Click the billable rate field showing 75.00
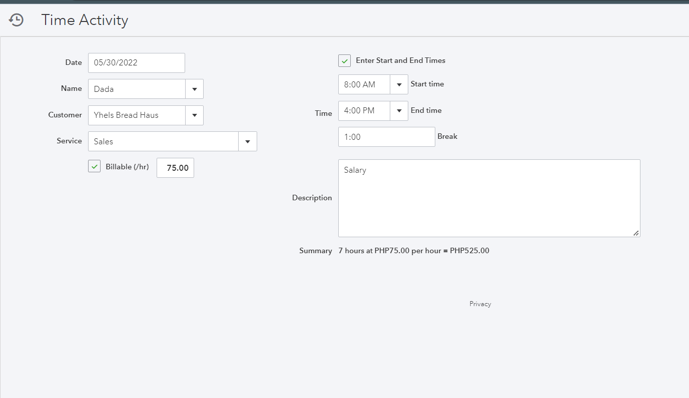 point(175,168)
